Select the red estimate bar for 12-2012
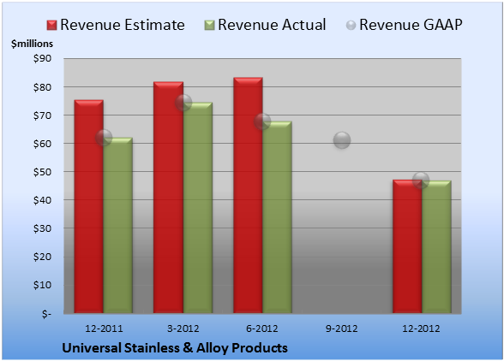Screen dimensions: 504x361 407,246
